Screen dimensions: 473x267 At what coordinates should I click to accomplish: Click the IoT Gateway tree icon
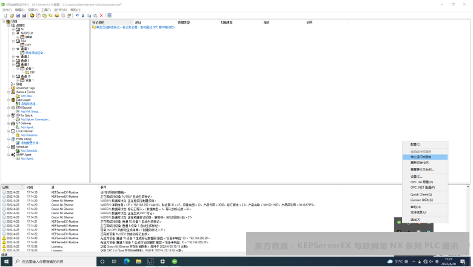[x=13, y=123]
